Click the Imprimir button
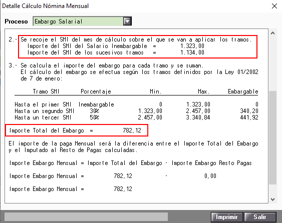The image size is (282, 223). pos(227,217)
